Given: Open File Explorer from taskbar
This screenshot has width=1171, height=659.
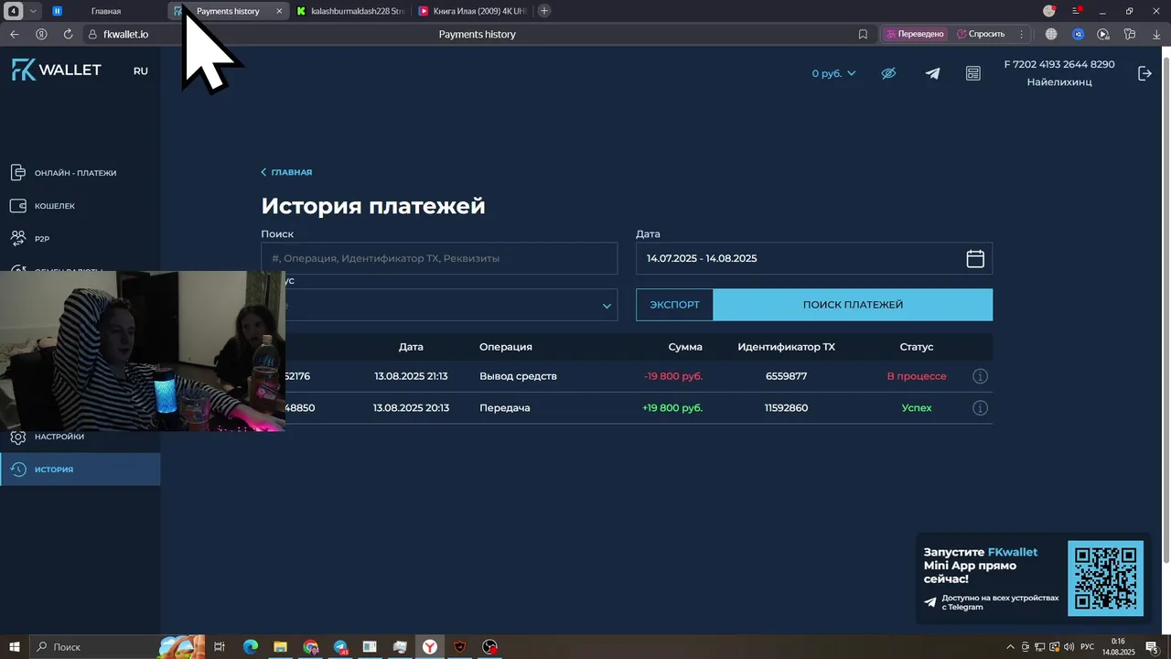Looking at the screenshot, I should click(x=280, y=647).
